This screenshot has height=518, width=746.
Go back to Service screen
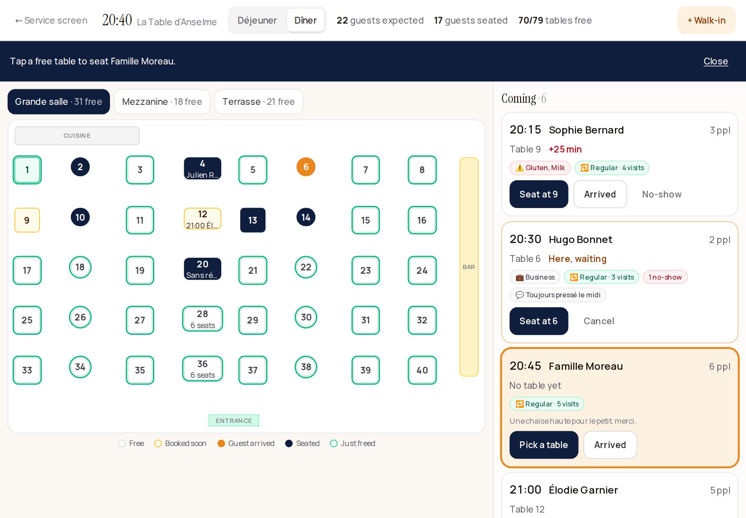51,20
